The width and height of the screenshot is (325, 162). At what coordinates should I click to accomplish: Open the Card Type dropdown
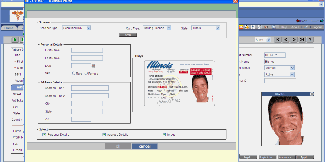point(157,28)
